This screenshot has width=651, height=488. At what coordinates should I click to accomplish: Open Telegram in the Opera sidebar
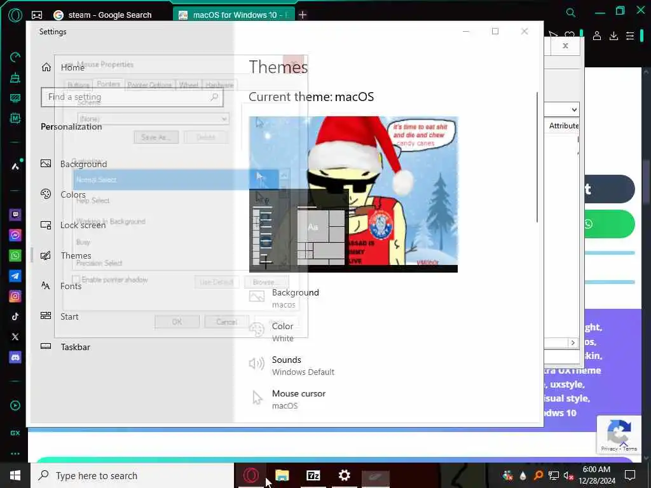15,276
